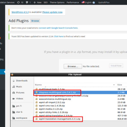Screen dimensions: 127x127
Task: Open the Performance admin bar menu
Action: pyautogui.click(x=73, y=3)
